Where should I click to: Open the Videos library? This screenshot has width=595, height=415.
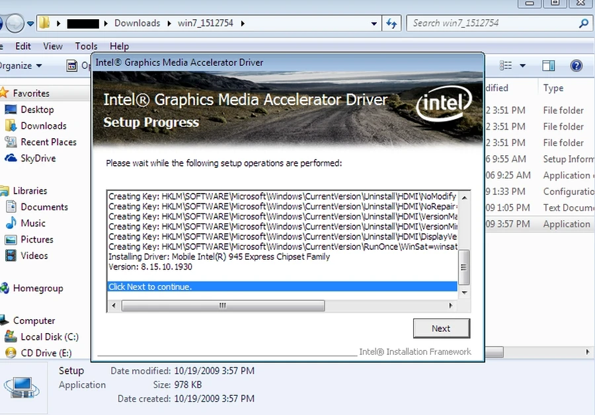(x=34, y=256)
